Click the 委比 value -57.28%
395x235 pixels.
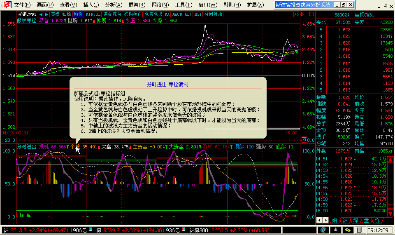pos(342,22)
